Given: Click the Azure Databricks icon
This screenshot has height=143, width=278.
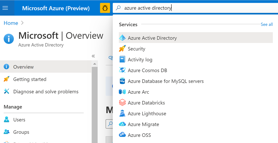Looking at the screenshot, I should click(122, 103).
